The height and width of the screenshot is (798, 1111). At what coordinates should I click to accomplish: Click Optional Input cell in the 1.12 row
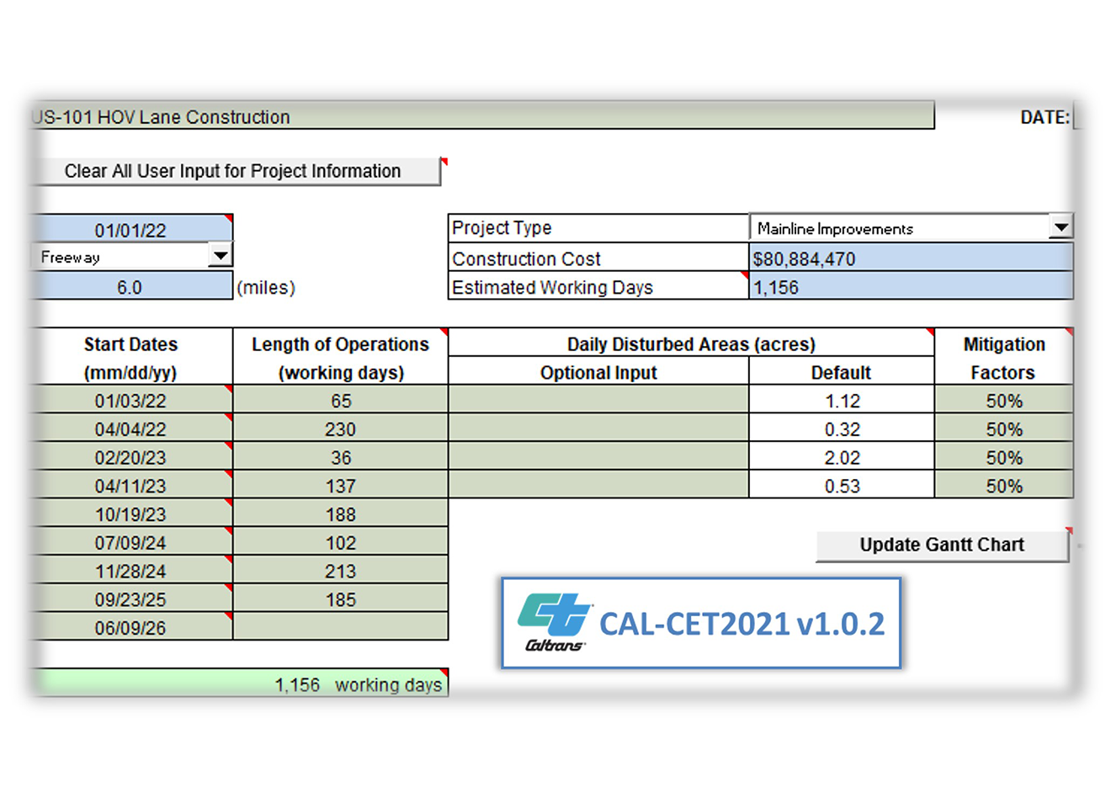coord(598,400)
